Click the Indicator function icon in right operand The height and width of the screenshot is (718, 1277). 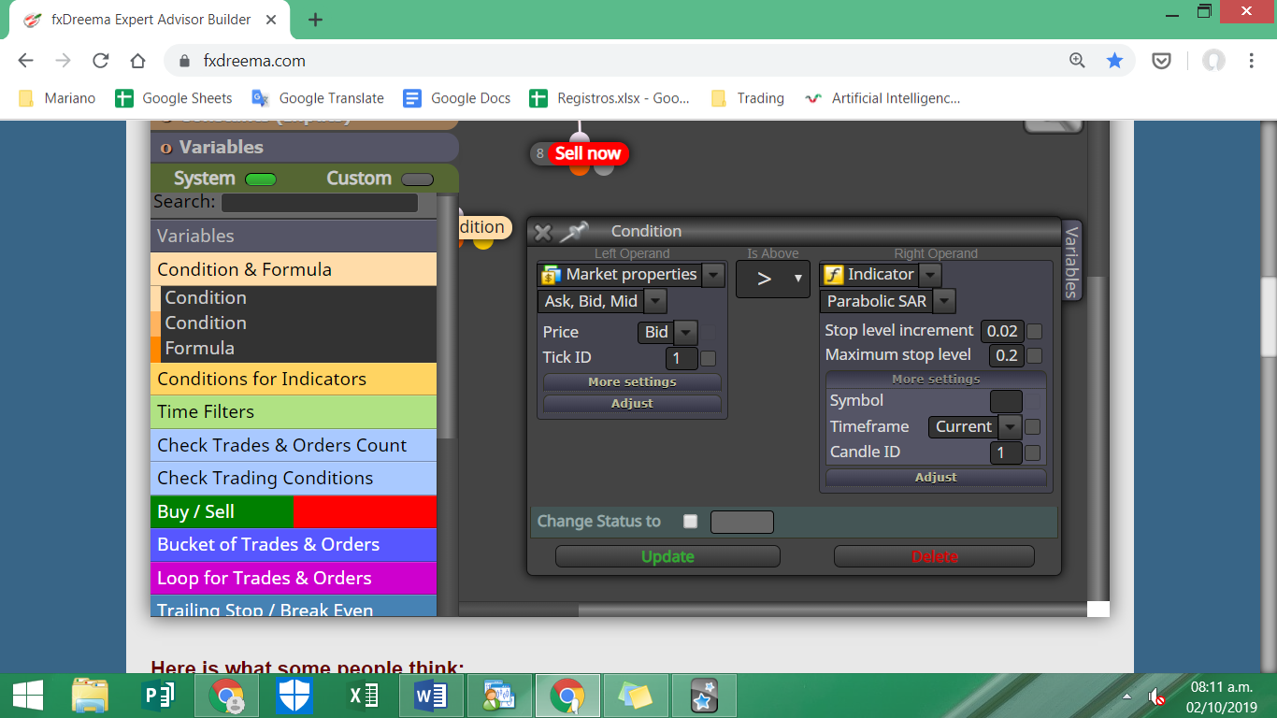coord(833,275)
